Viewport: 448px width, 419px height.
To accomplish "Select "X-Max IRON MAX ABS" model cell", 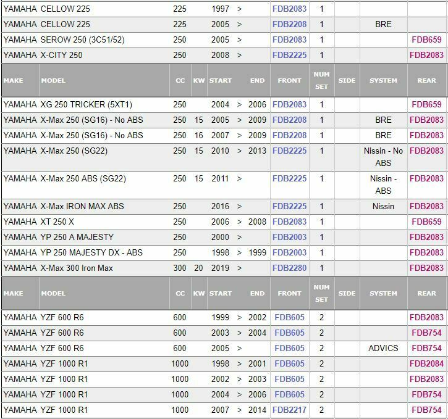I will coord(82,206).
